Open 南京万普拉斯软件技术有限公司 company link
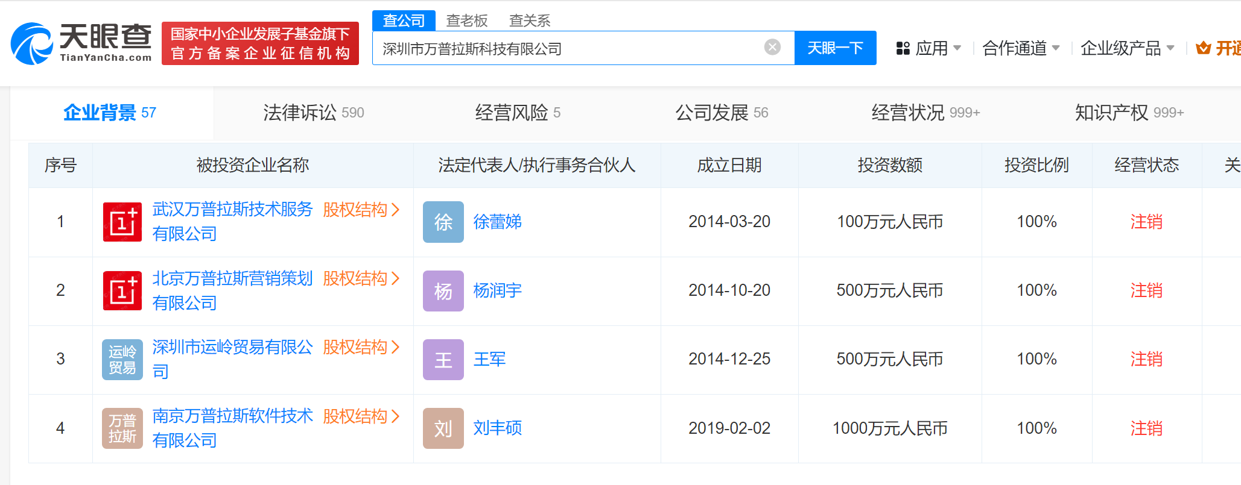The image size is (1241, 485). pos(232,428)
